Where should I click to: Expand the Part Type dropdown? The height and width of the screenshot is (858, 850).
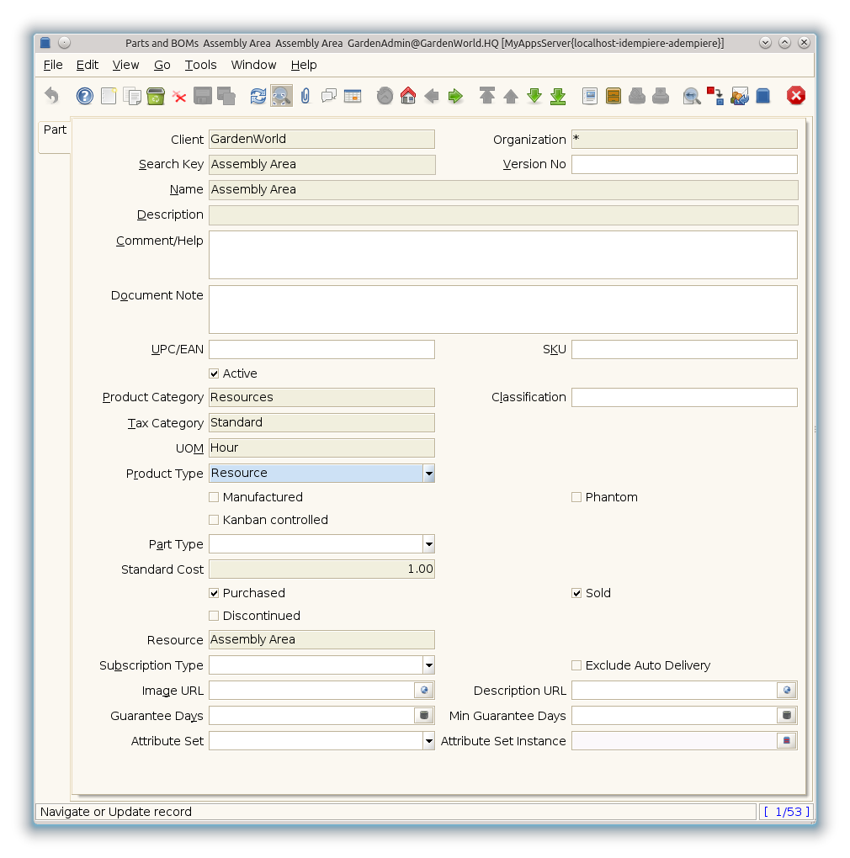(x=428, y=544)
